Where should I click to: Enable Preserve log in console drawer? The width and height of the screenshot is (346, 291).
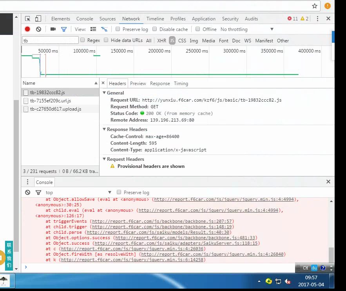(119, 192)
